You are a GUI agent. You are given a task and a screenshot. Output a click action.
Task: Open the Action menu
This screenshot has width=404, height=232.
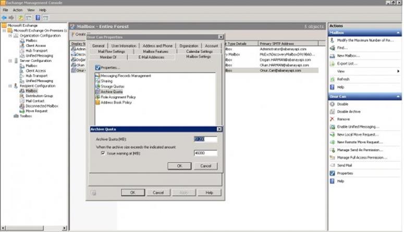click(x=18, y=10)
